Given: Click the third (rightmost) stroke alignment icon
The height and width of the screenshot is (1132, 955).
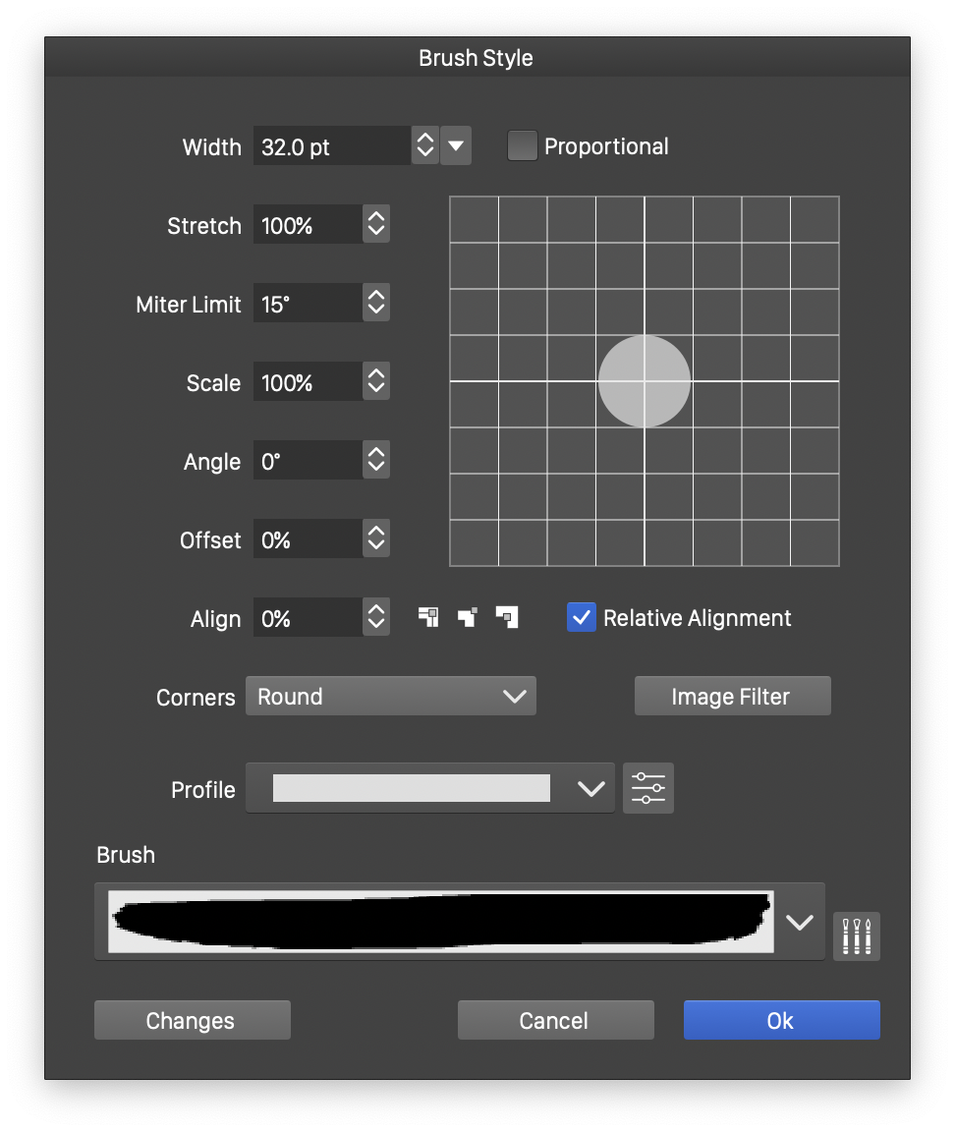Looking at the screenshot, I should pos(507,617).
